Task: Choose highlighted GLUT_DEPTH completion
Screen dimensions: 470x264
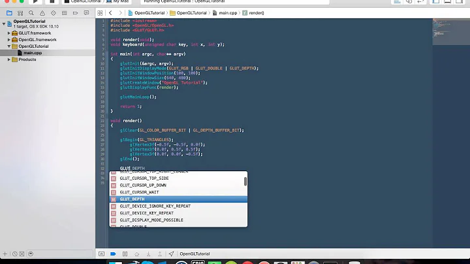Action: coord(178,199)
